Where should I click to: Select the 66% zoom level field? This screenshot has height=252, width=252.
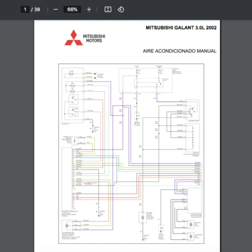pyautogui.click(x=72, y=9)
